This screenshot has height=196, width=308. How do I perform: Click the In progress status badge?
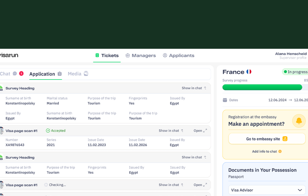point(295,72)
